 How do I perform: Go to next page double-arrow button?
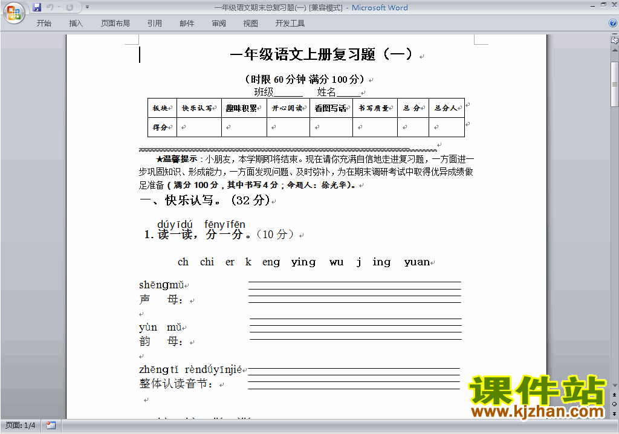coord(614,413)
